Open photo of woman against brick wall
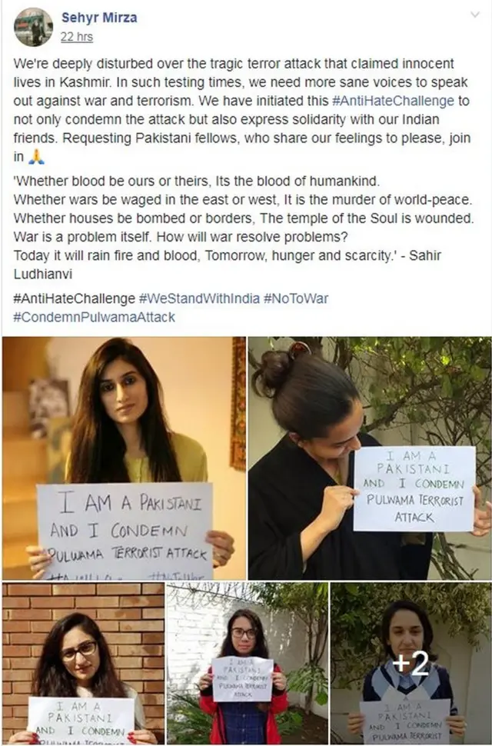The width and height of the screenshot is (492, 746). pyautogui.click(x=83, y=664)
